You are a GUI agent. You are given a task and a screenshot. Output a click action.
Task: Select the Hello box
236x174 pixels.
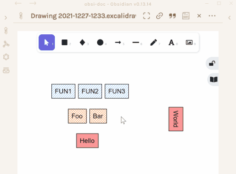[x=87, y=141]
